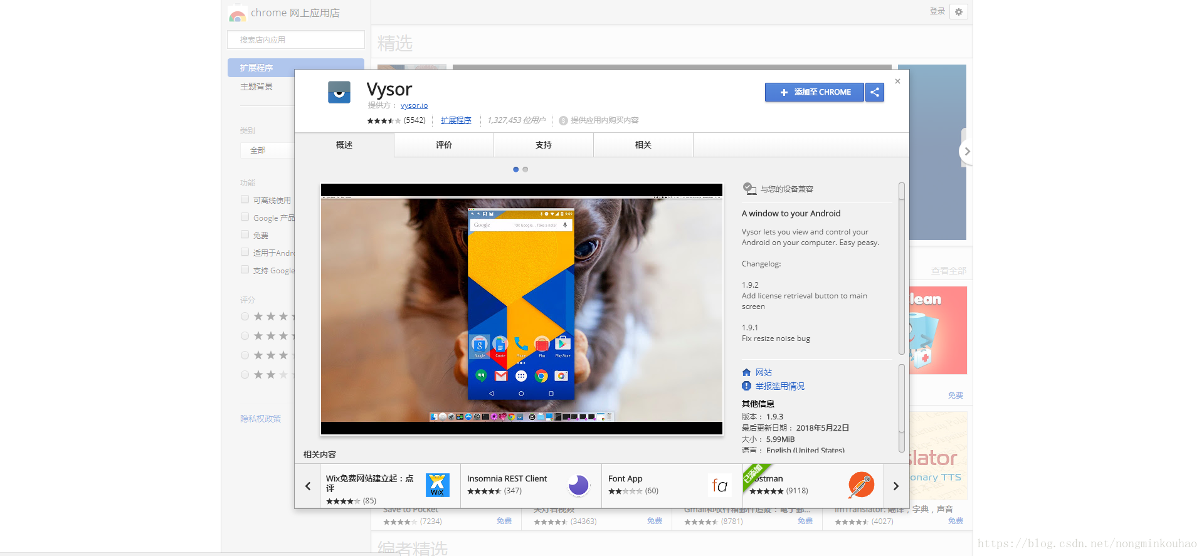1204x556 pixels.
Task: Open the 隐私权政策 link
Action: [x=260, y=419]
